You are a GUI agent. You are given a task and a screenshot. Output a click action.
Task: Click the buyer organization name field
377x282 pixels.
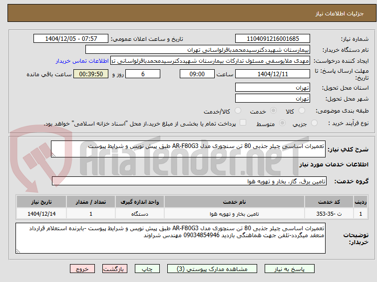198,50
